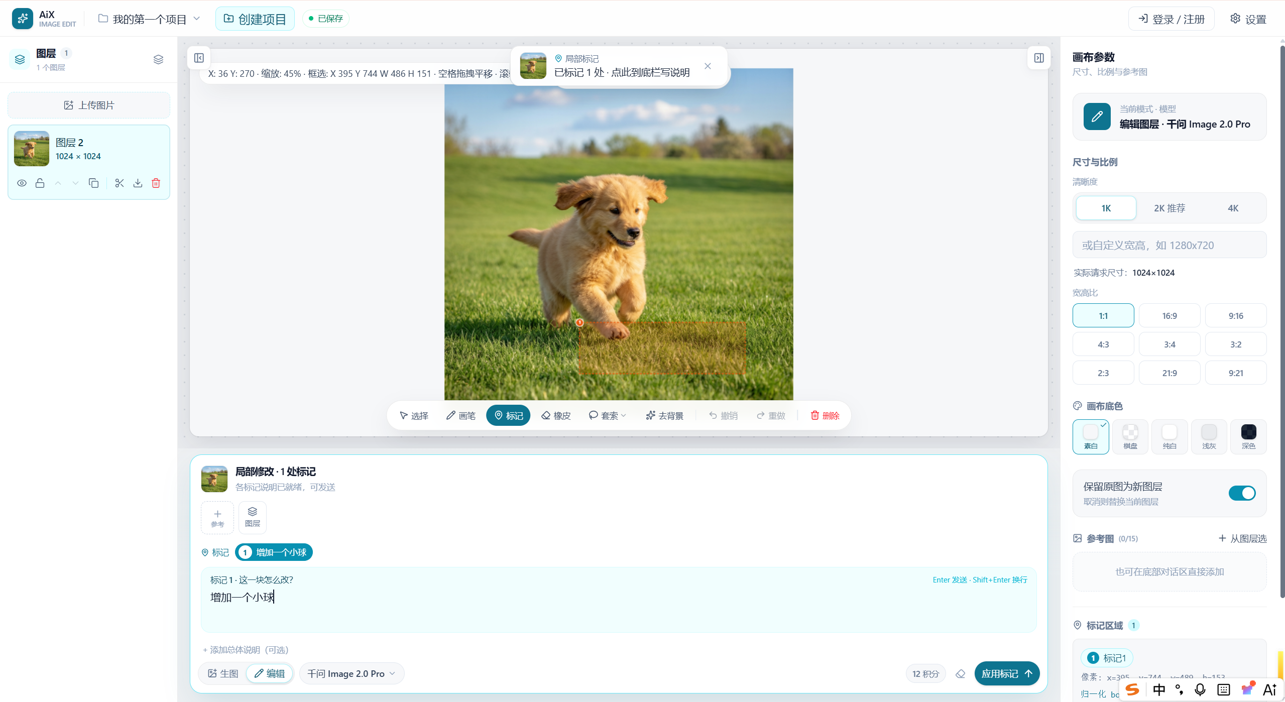The height and width of the screenshot is (702, 1285).
Task: Open the 千问 Image 2.0 Pro model dropdown
Action: pyautogui.click(x=352, y=674)
